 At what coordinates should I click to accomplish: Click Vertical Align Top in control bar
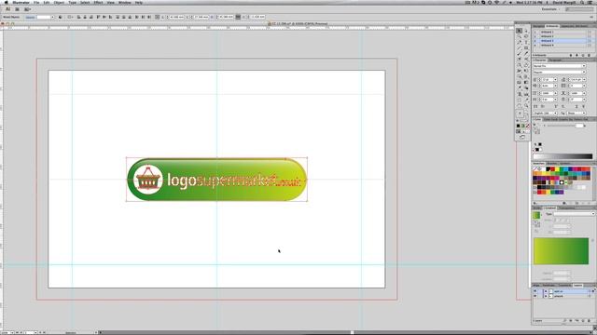pyautogui.click(x=98, y=17)
